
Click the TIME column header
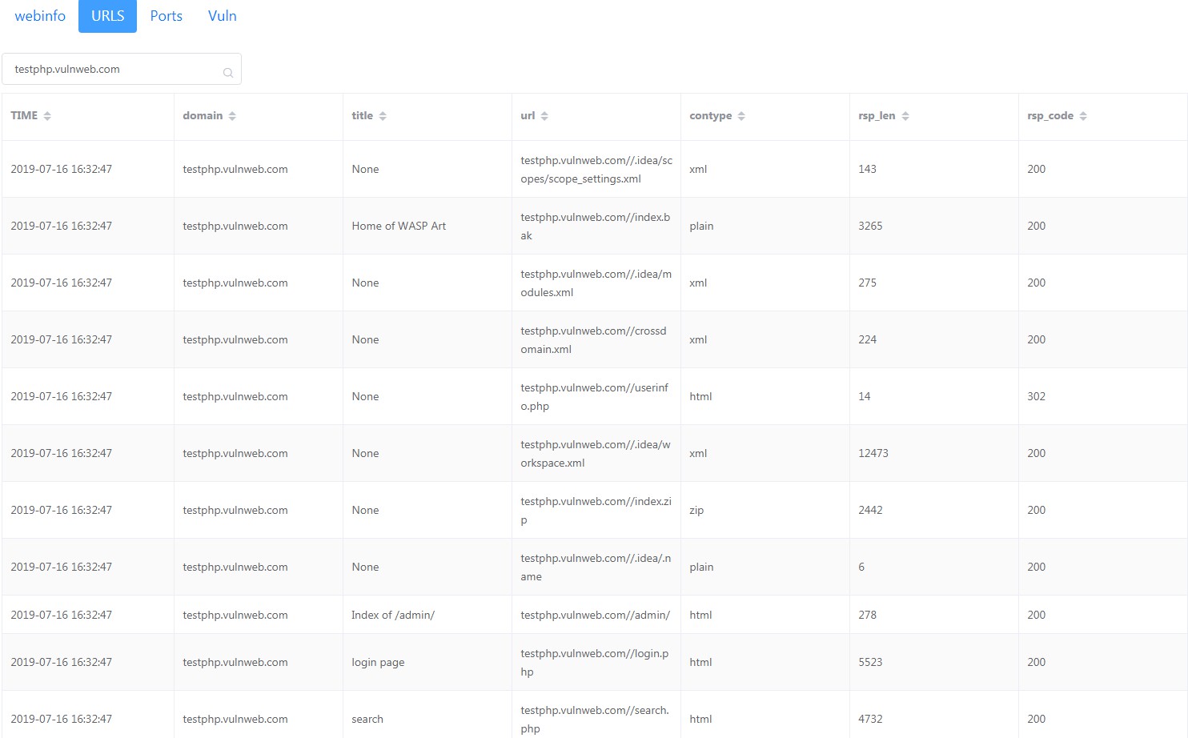88,116
